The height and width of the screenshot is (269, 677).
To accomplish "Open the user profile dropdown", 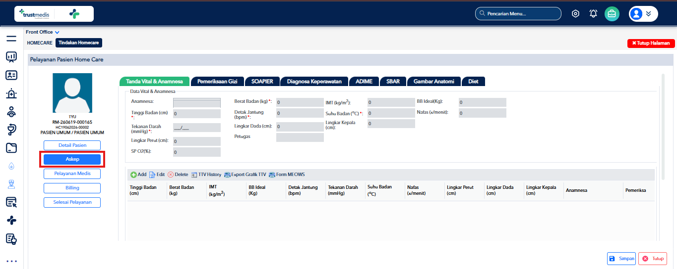I will point(643,14).
